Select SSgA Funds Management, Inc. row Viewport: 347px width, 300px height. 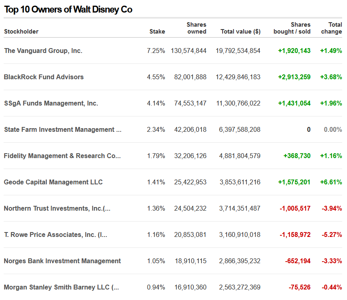tap(51, 104)
